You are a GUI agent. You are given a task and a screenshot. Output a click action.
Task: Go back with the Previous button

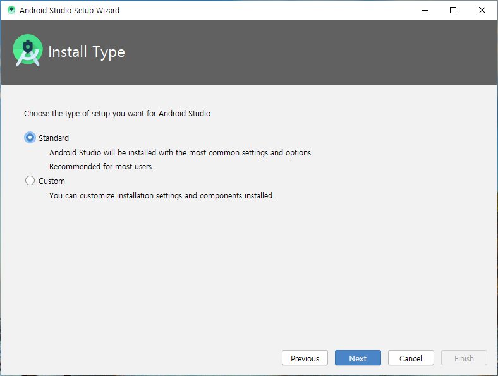(305, 358)
